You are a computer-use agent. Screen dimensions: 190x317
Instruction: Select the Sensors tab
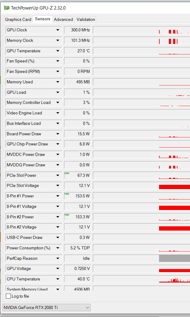tap(43, 19)
